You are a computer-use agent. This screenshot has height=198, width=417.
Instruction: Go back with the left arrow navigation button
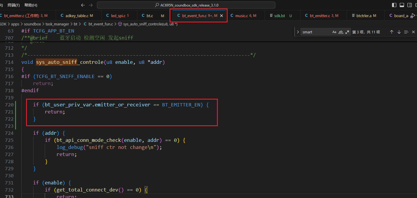(83, 5)
